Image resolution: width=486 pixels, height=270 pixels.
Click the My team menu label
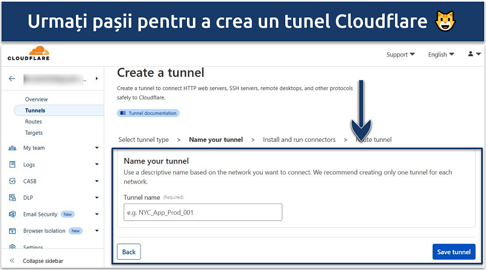pyautogui.click(x=34, y=148)
